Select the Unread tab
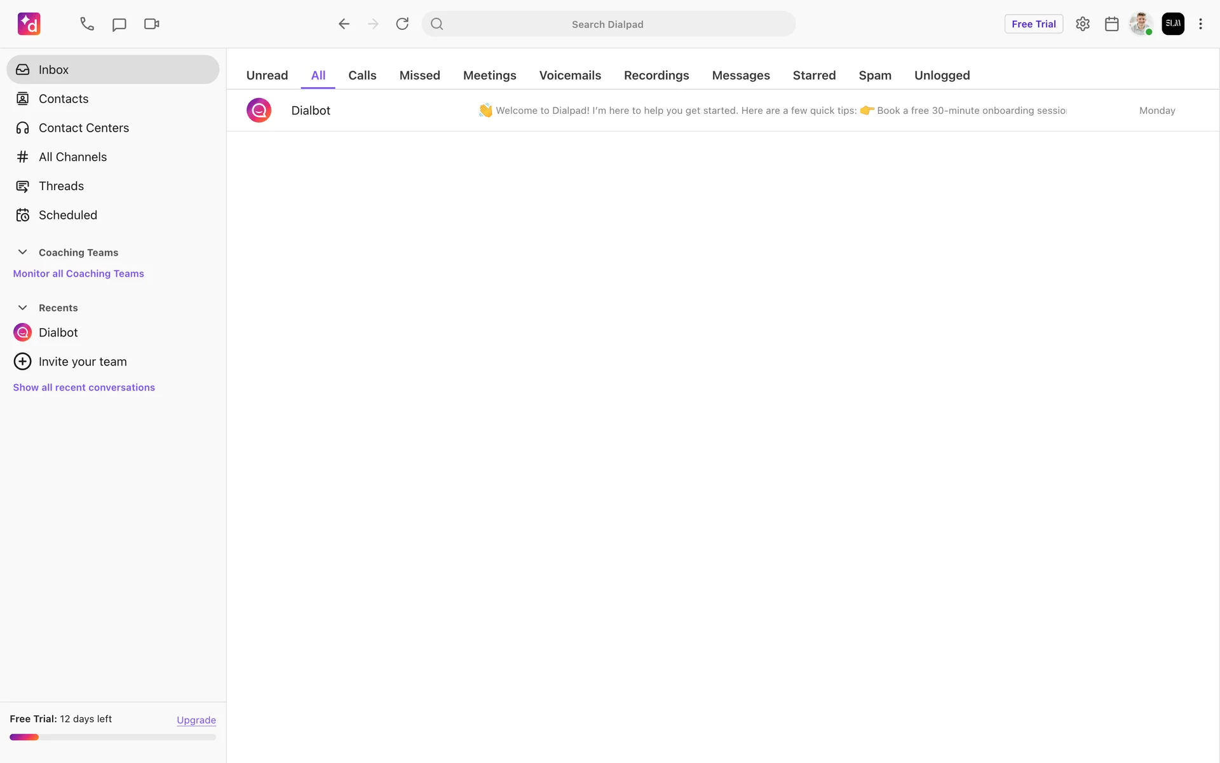Image resolution: width=1220 pixels, height=763 pixels. point(267,76)
